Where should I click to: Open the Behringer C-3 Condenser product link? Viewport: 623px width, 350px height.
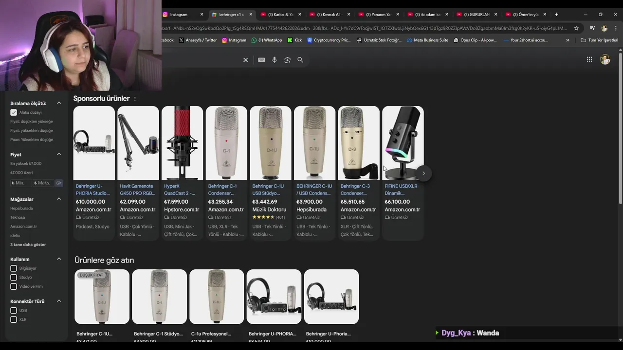coord(355,190)
